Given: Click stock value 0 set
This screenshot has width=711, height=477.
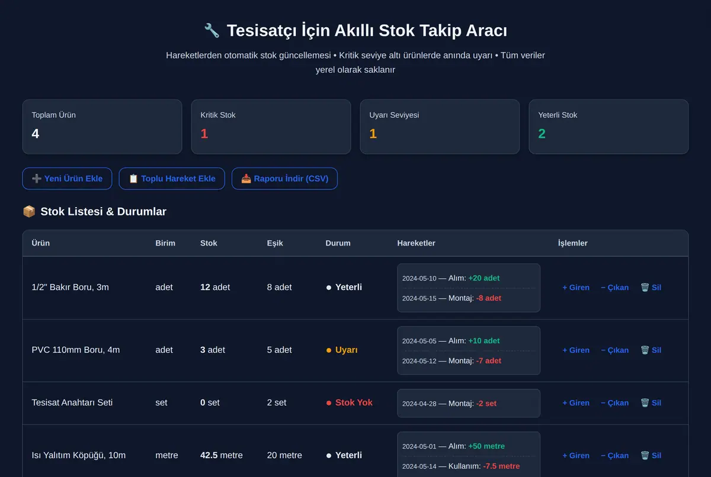Looking at the screenshot, I should click(x=210, y=403).
